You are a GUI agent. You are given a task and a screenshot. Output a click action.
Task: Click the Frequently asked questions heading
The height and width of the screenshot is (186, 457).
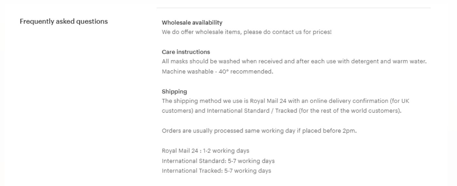point(64,22)
